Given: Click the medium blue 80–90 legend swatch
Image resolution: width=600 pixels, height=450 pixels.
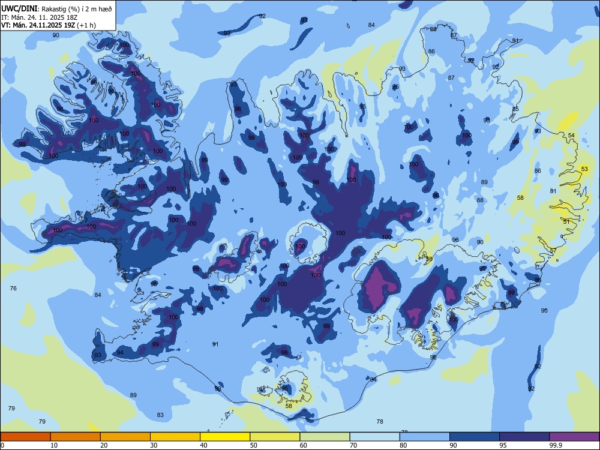Looking at the screenshot, I should click(425, 437).
